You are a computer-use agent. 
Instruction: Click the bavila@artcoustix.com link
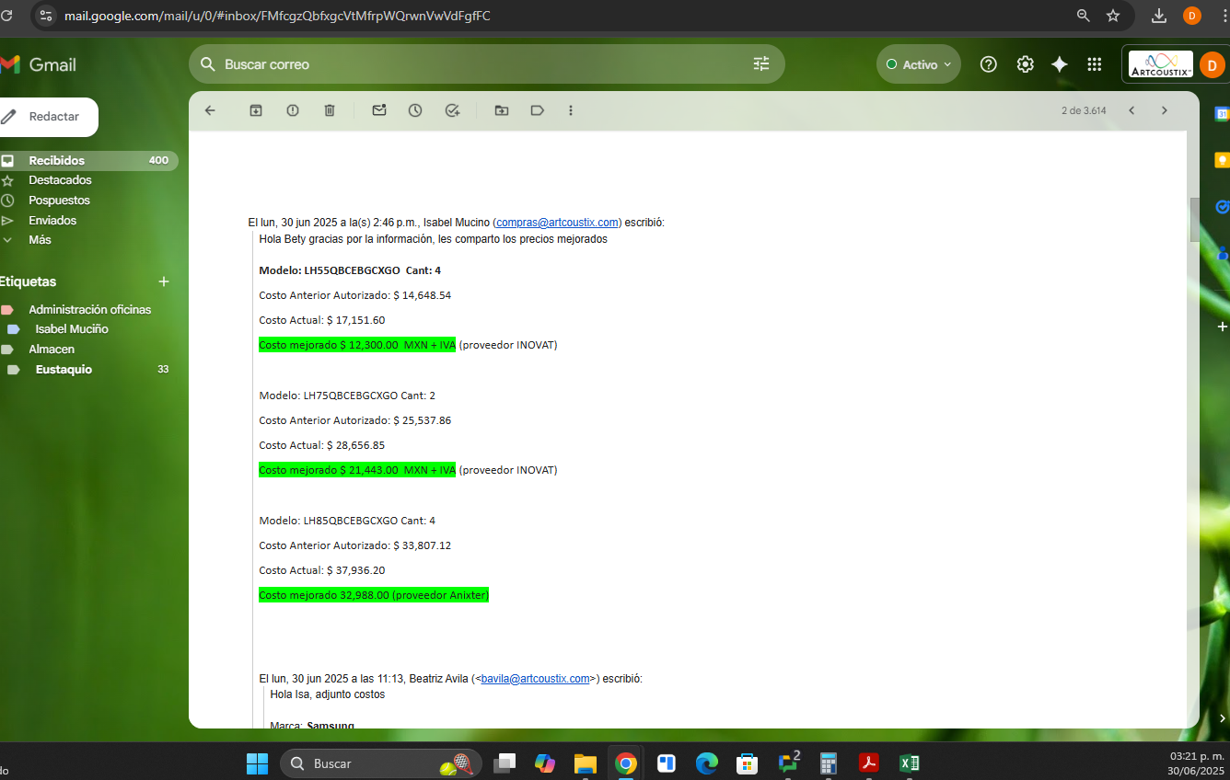pyautogui.click(x=535, y=679)
